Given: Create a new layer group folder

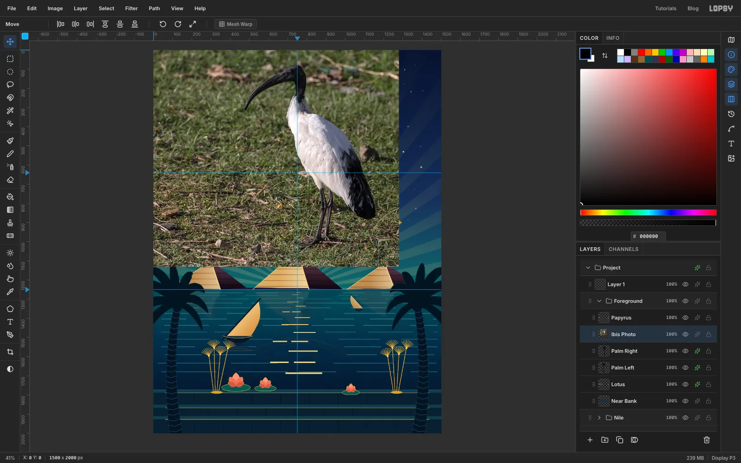Looking at the screenshot, I should tap(605, 440).
